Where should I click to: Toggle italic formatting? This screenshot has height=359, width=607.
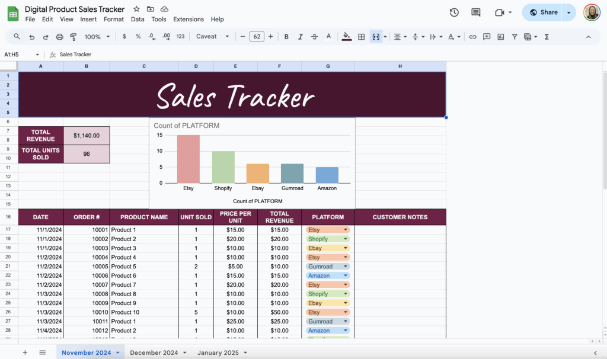(300, 37)
